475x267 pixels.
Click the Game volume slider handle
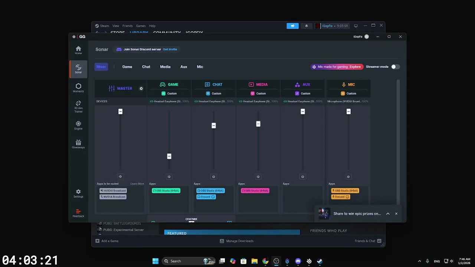pyautogui.click(x=169, y=156)
